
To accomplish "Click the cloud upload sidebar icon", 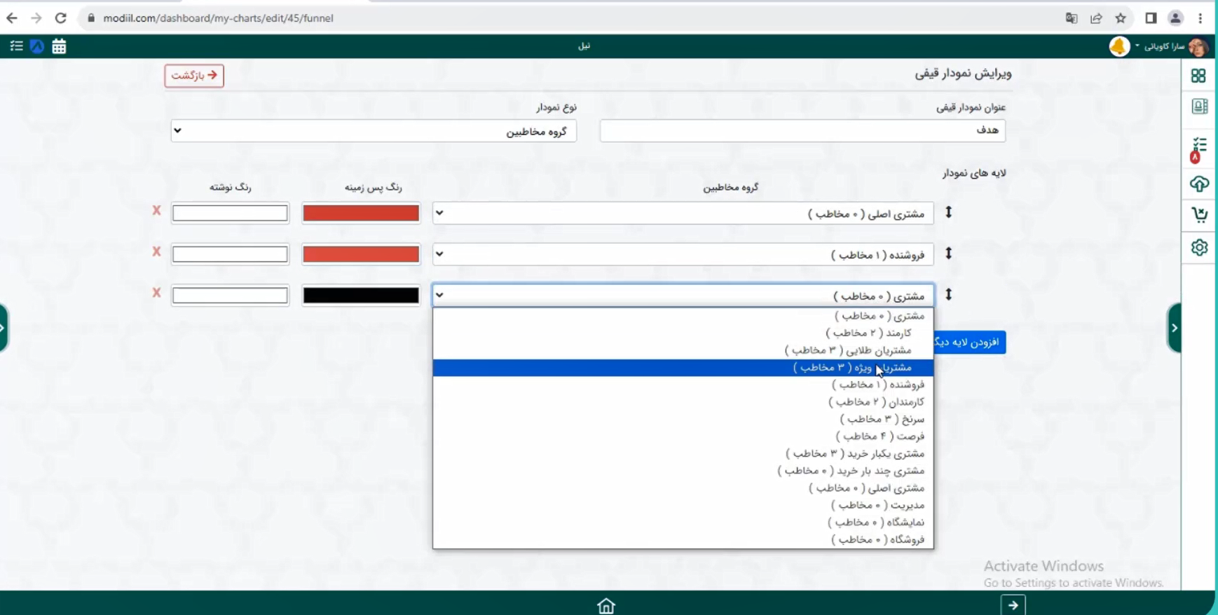I will [1199, 184].
